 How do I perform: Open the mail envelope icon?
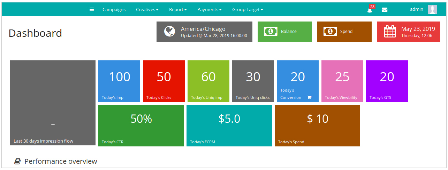(x=385, y=10)
